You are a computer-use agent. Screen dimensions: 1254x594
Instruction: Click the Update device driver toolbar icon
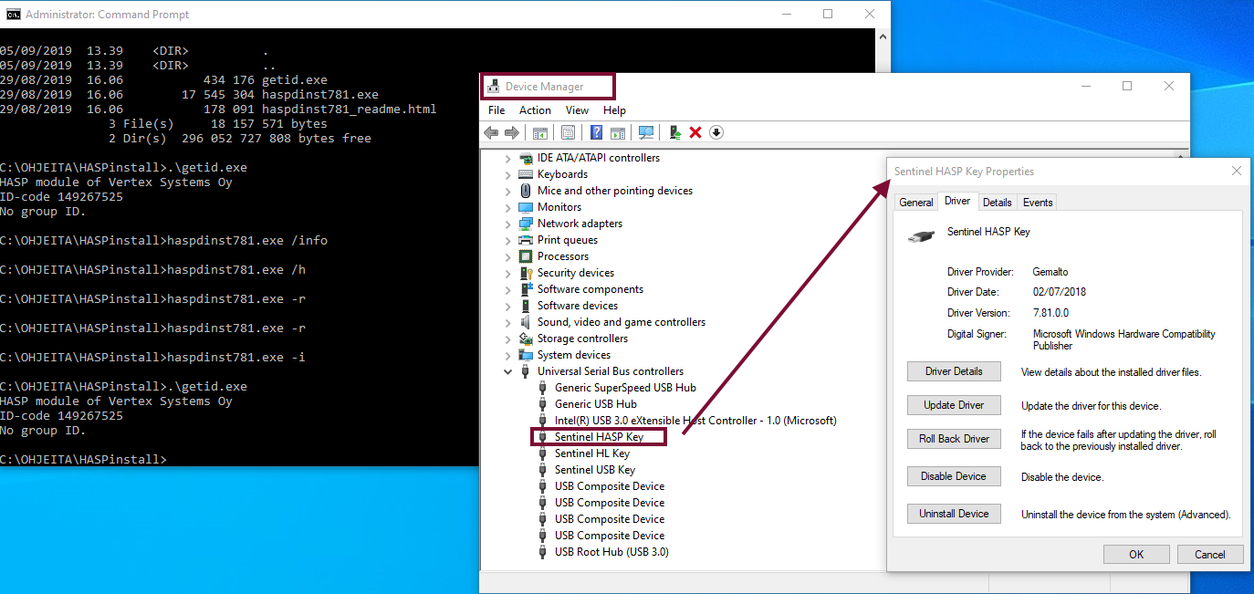[674, 133]
